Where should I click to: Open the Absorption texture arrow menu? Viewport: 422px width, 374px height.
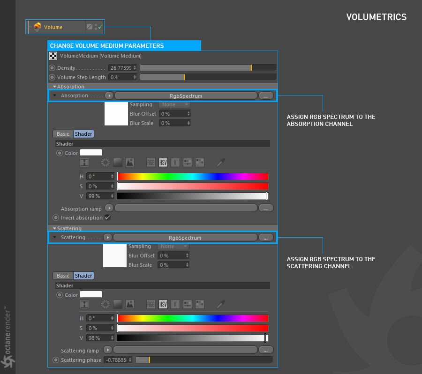coord(109,95)
